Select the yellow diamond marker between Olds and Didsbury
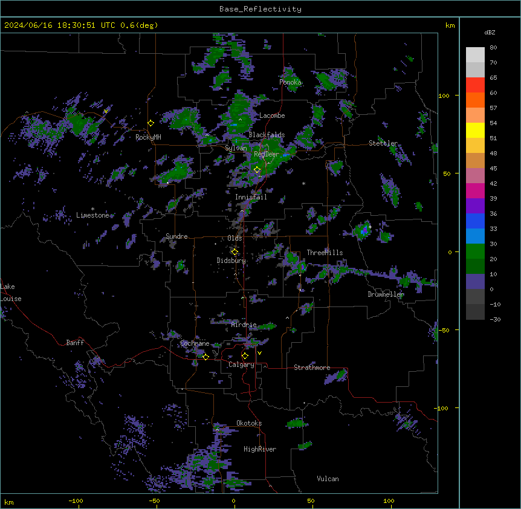This screenshot has height=509, width=521. pyautogui.click(x=235, y=252)
